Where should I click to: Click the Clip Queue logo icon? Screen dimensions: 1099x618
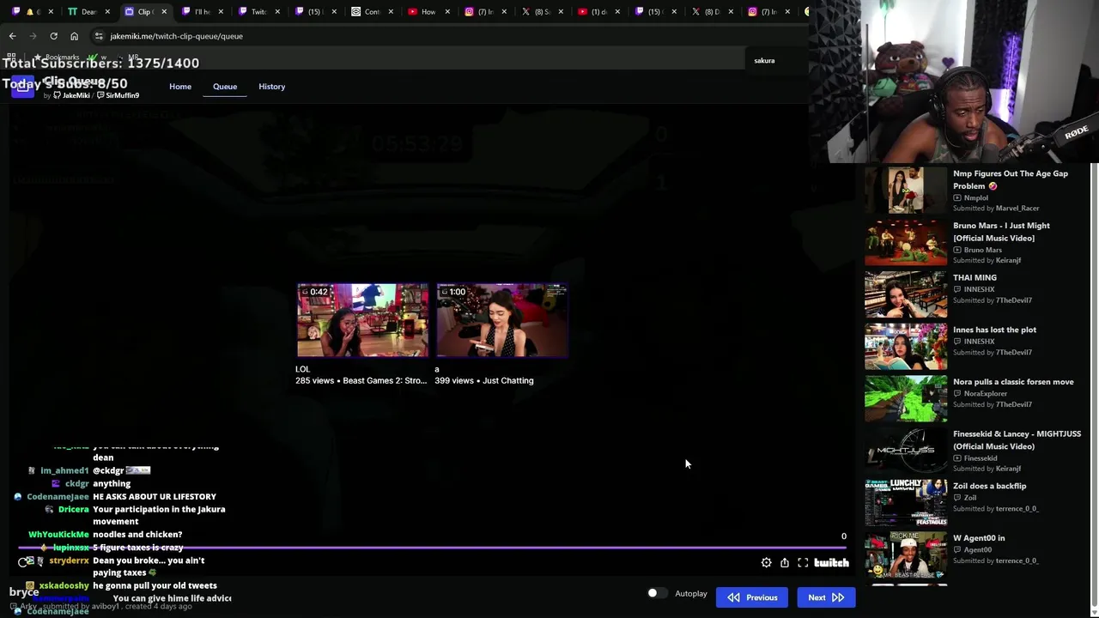click(x=23, y=87)
